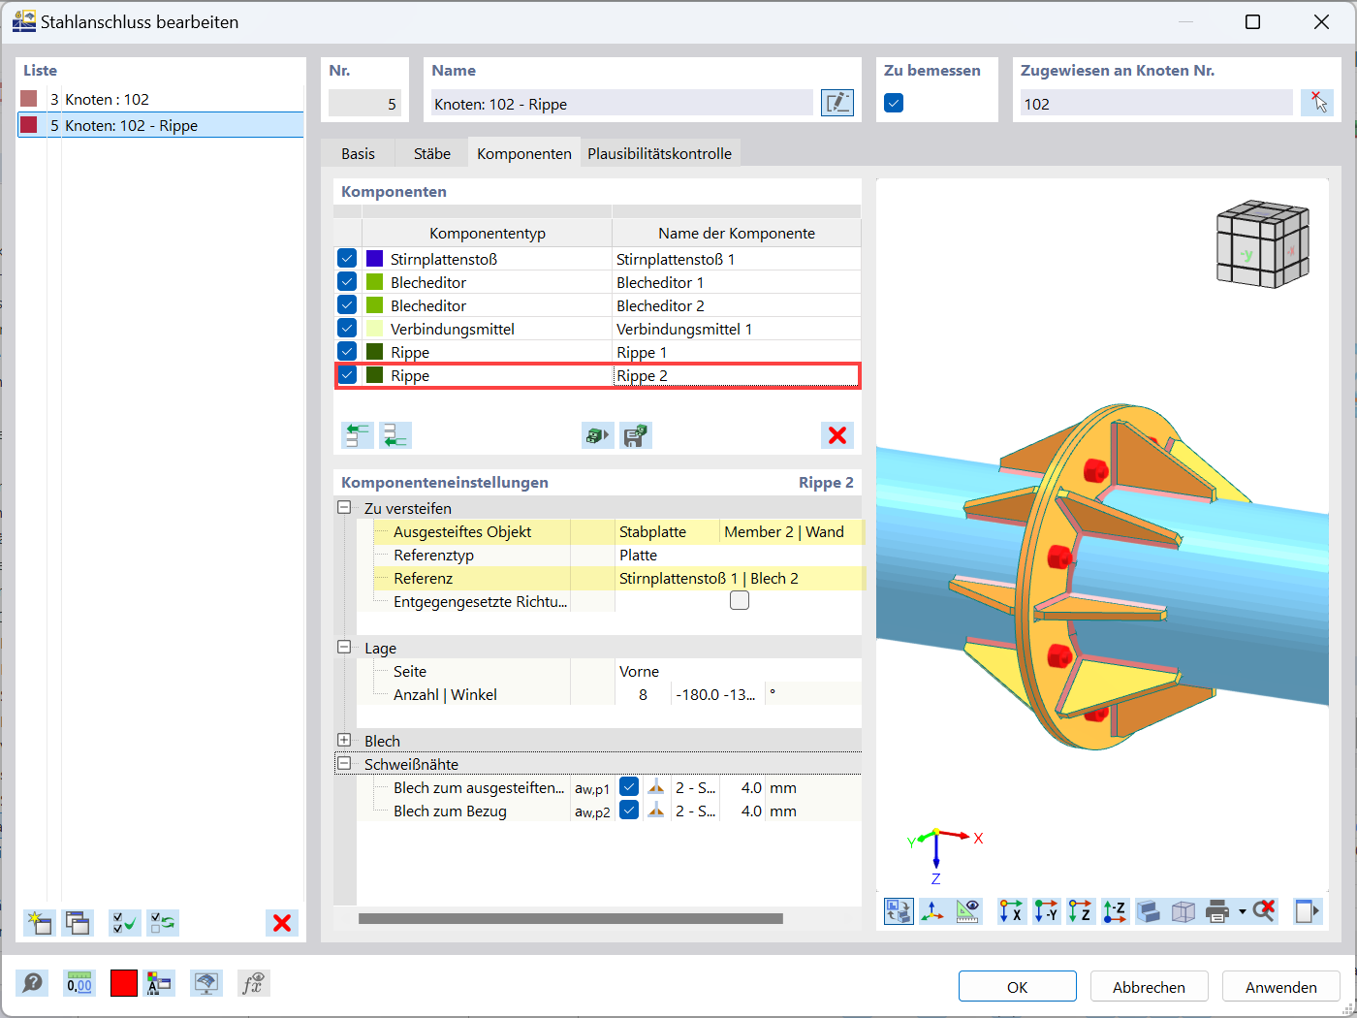
Task: Insert component at beginning icon
Action: pos(358,435)
